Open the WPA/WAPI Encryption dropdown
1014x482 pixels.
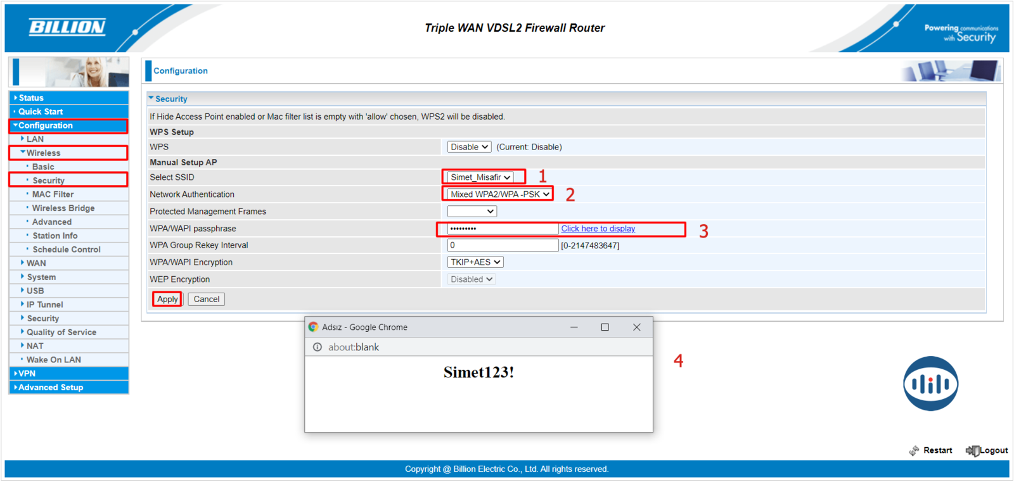[x=475, y=262]
